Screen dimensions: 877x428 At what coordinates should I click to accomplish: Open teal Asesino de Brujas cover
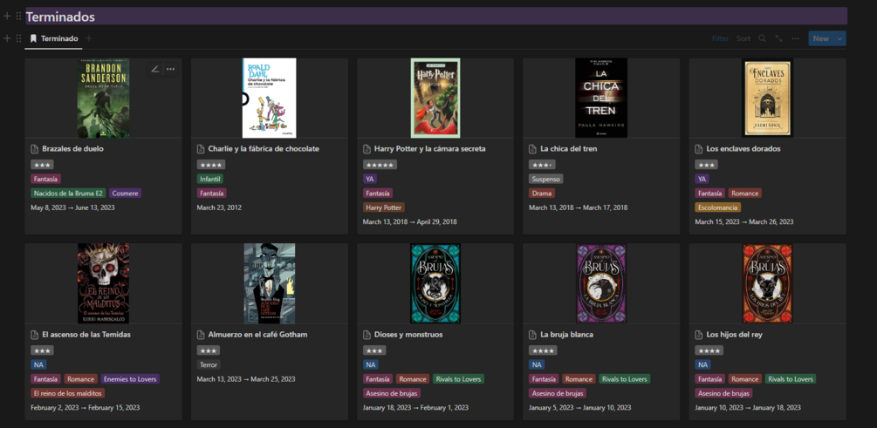[x=435, y=283]
